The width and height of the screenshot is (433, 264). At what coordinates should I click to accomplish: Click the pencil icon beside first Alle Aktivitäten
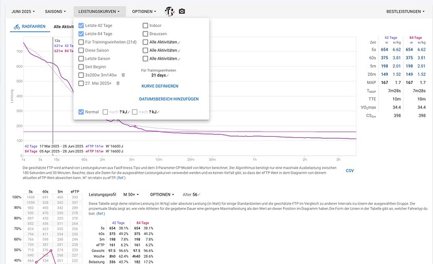point(179,42)
